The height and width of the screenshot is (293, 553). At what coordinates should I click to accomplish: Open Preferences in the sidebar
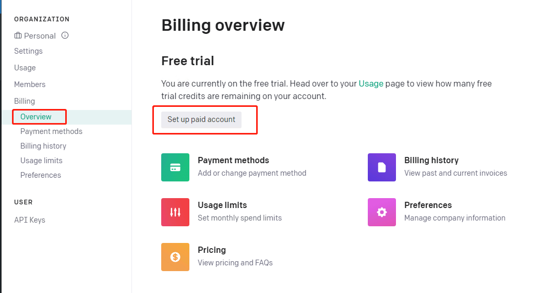pos(41,175)
